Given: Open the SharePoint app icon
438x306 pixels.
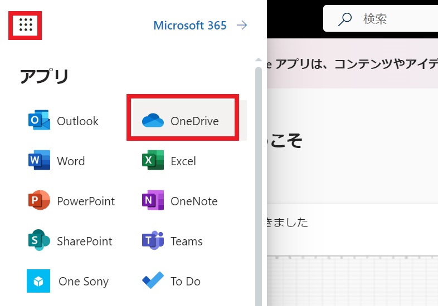Looking at the screenshot, I should [x=39, y=240].
